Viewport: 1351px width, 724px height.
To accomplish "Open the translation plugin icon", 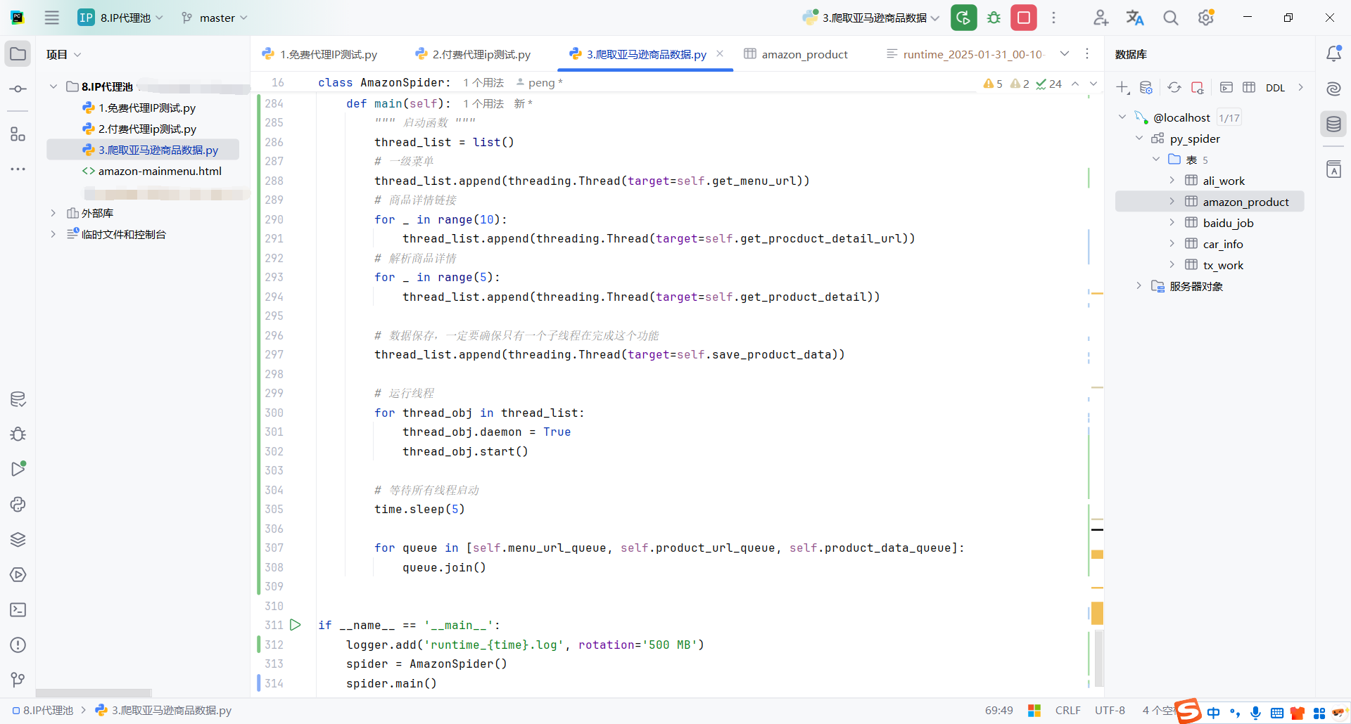I will coord(1135,18).
